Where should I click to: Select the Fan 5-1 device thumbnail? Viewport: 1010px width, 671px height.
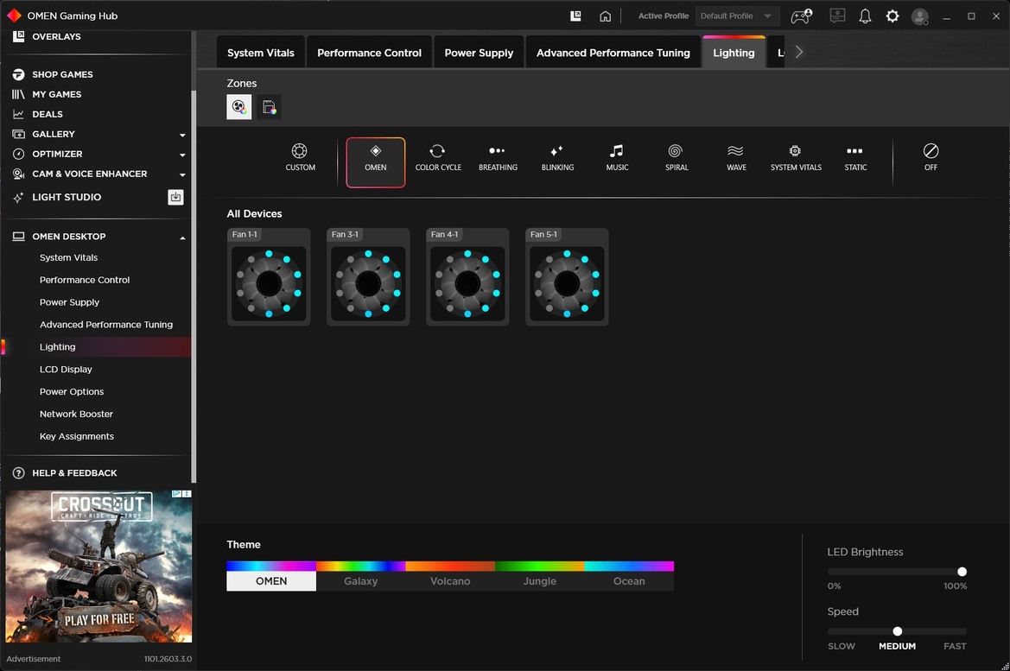567,277
